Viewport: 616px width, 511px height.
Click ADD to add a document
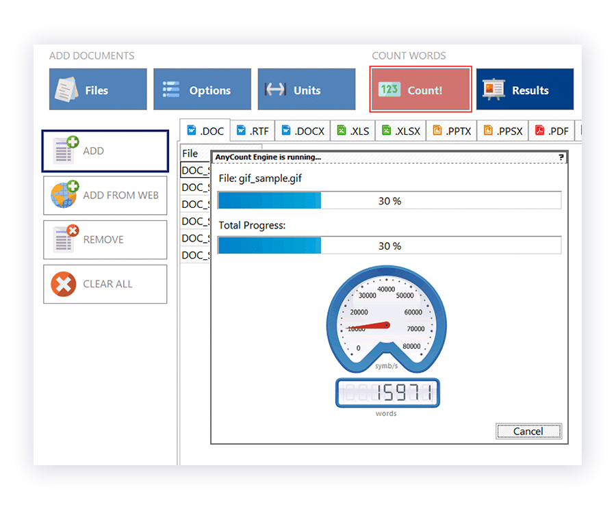tap(105, 151)
